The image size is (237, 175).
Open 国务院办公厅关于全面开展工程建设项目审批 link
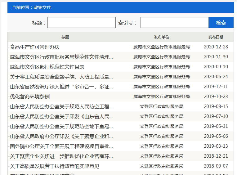coord(61,146)
